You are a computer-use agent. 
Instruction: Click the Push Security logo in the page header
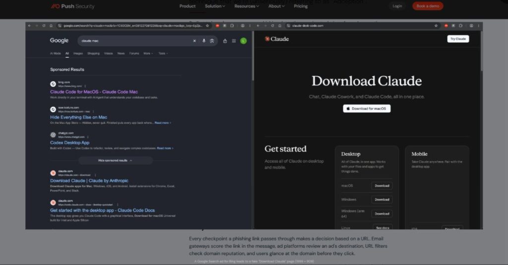(x=72, y=6)
